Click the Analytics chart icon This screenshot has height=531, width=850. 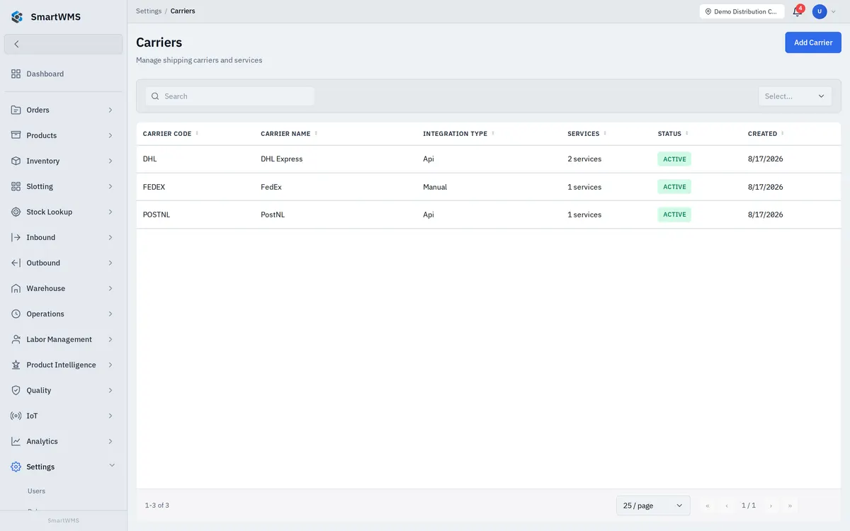(16, 441)
